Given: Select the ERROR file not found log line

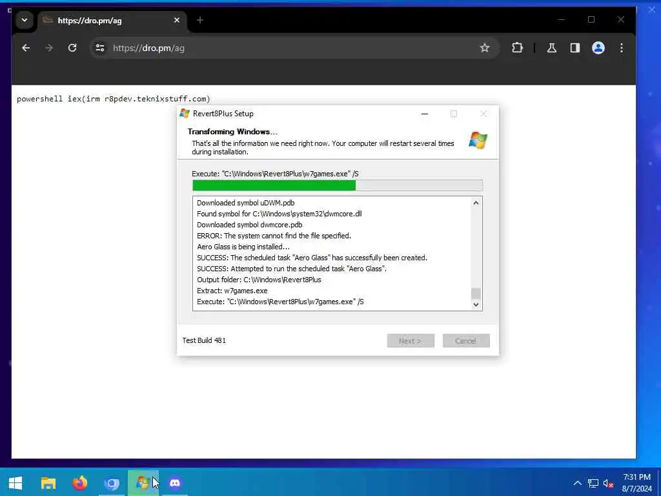Looking at the screenshot, I should [x=274, y=236].
